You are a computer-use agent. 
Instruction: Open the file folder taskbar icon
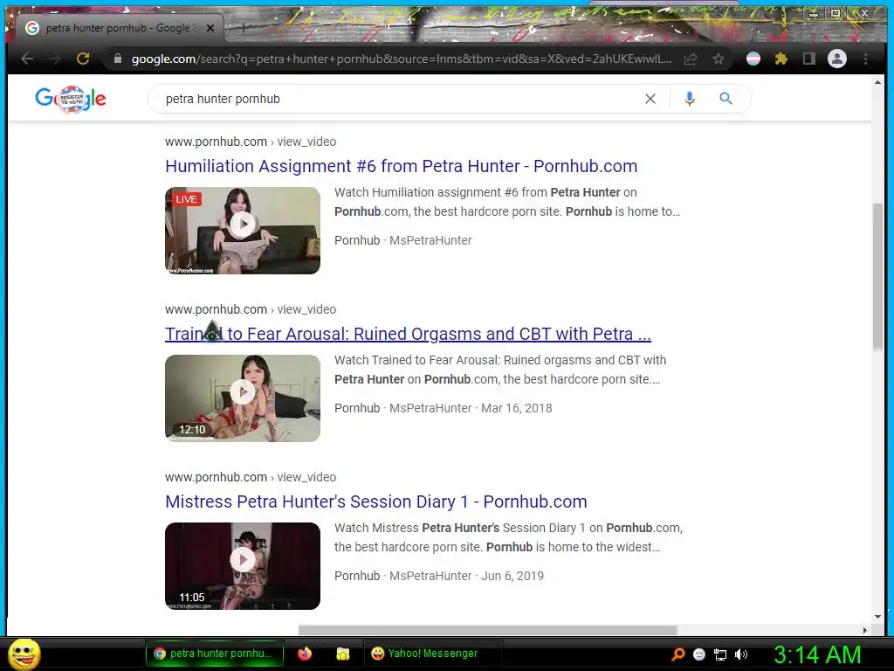(x=342, y=654)
